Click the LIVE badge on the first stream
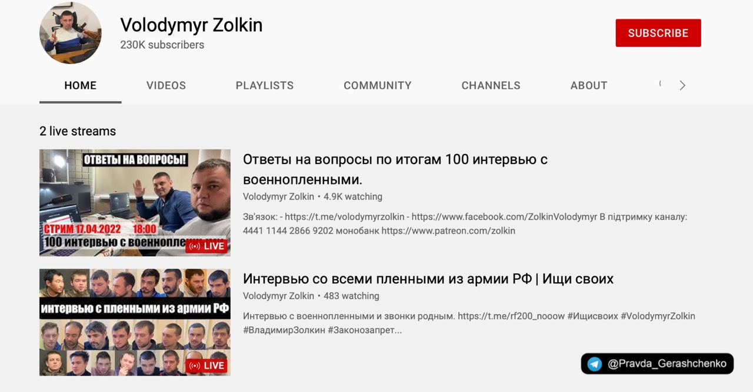This screenshot has width=753, height=392. 207,246
